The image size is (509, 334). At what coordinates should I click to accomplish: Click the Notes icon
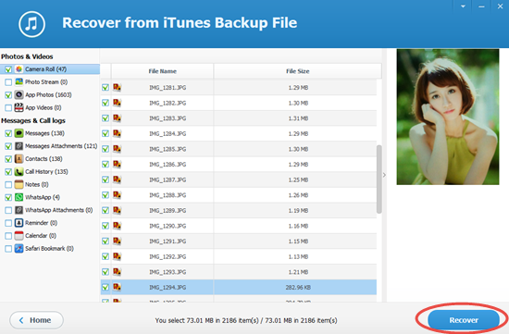point(19,184)
